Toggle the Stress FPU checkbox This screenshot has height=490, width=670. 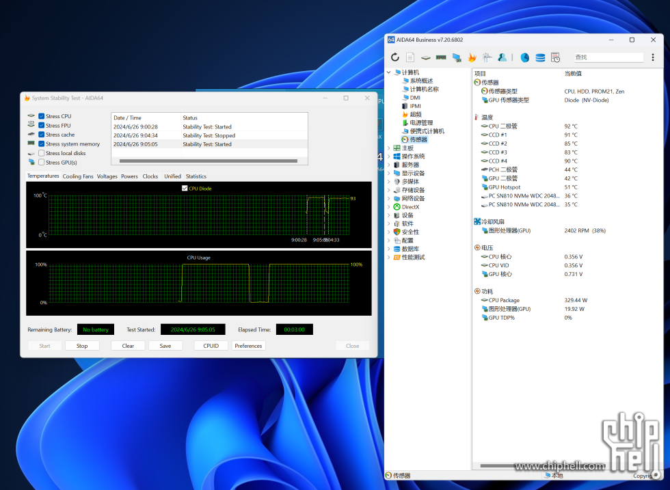(42, 126)
